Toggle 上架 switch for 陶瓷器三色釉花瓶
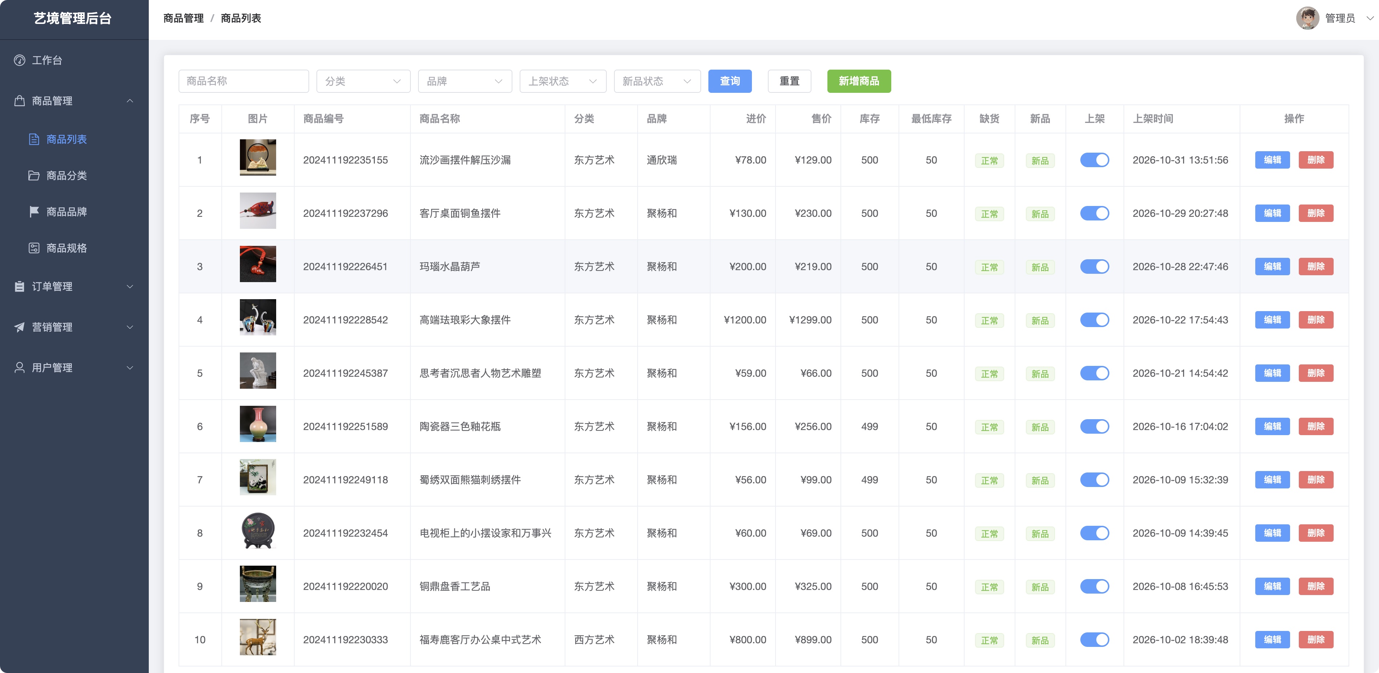 pyautogui.click(x=1094, y=426)
